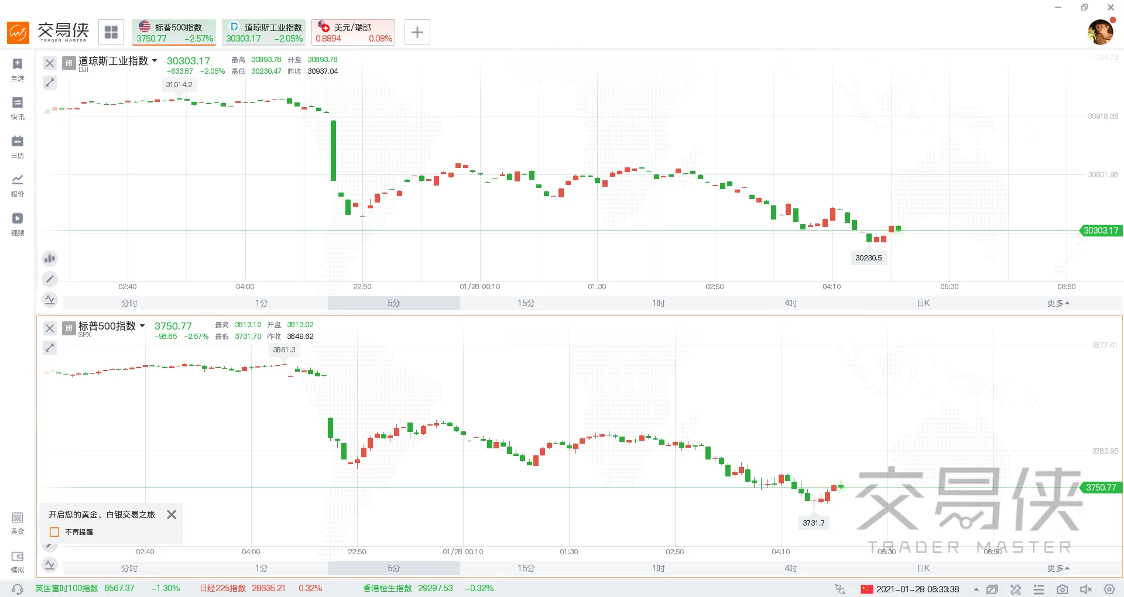Open the 自选 watchlist sidebar icon
This screenshot has height=597, width=1124.
click(x=18, y=69)
